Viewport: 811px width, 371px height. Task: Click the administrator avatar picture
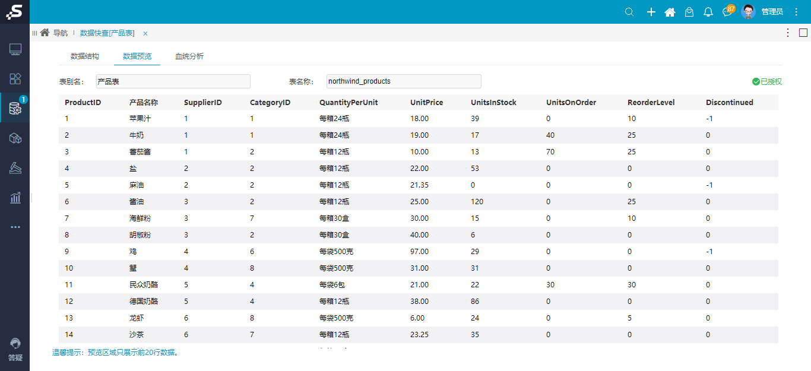tap(749, 12)
